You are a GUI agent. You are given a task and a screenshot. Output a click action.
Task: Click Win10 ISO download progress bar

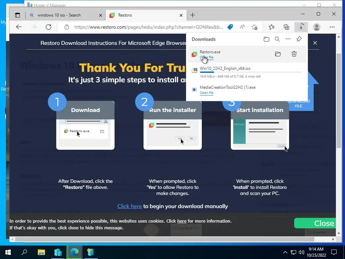pos(251,72)
